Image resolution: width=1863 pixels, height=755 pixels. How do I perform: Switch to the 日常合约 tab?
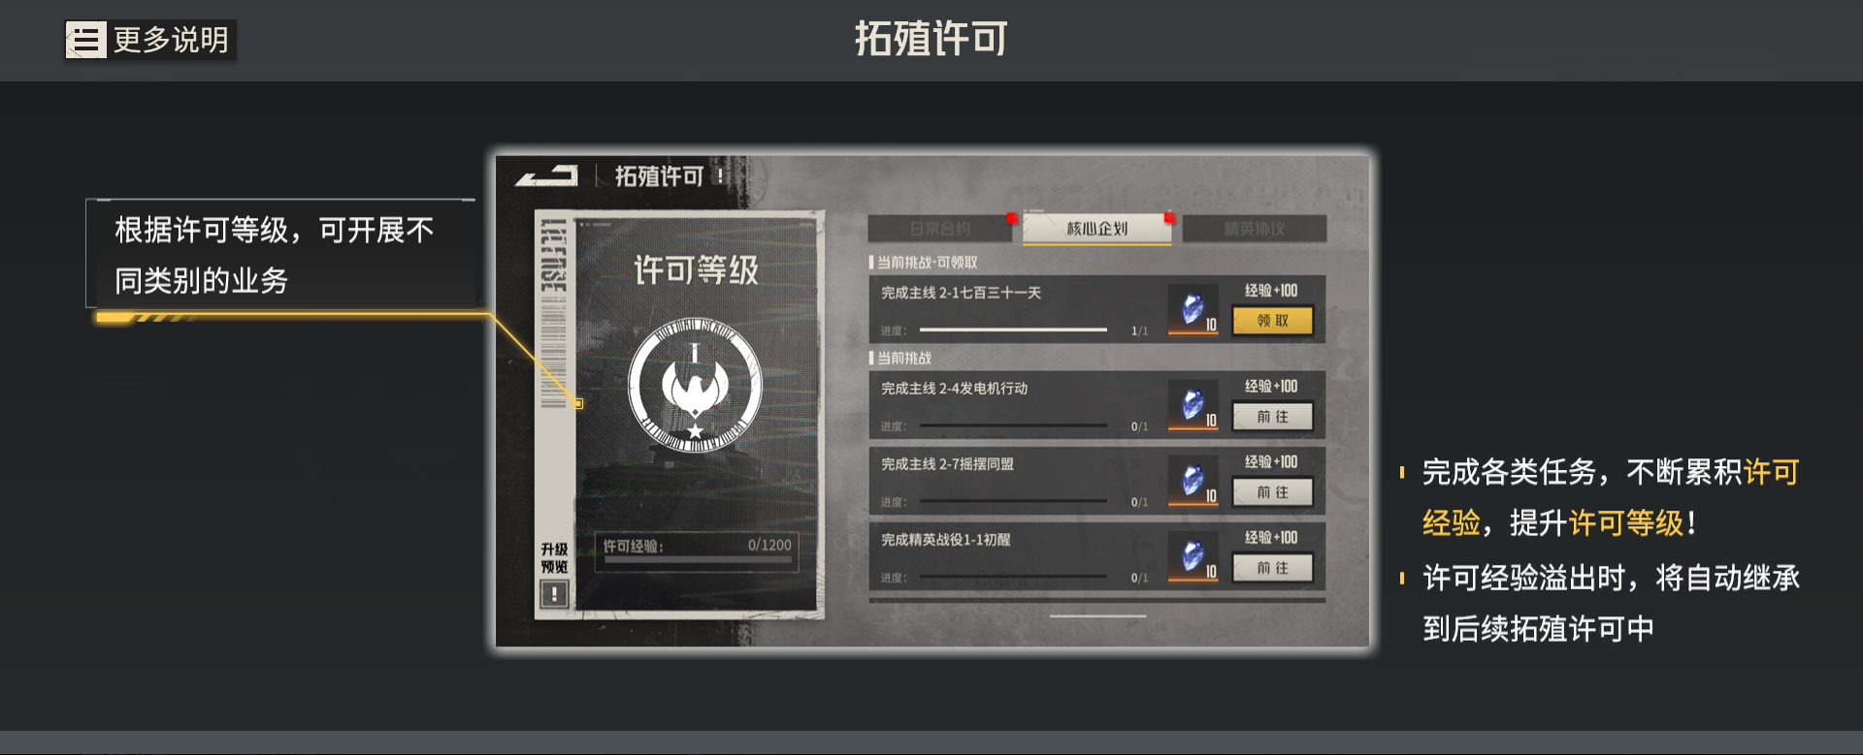click(x=940, y=229)
